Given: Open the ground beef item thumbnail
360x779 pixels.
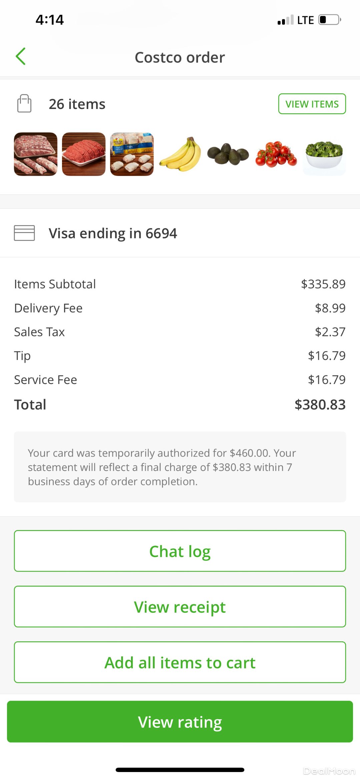Looking at the screenshot, I should [x=84, y=154].
